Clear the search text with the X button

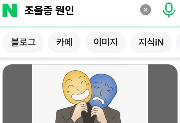click(x=146, y=10)
